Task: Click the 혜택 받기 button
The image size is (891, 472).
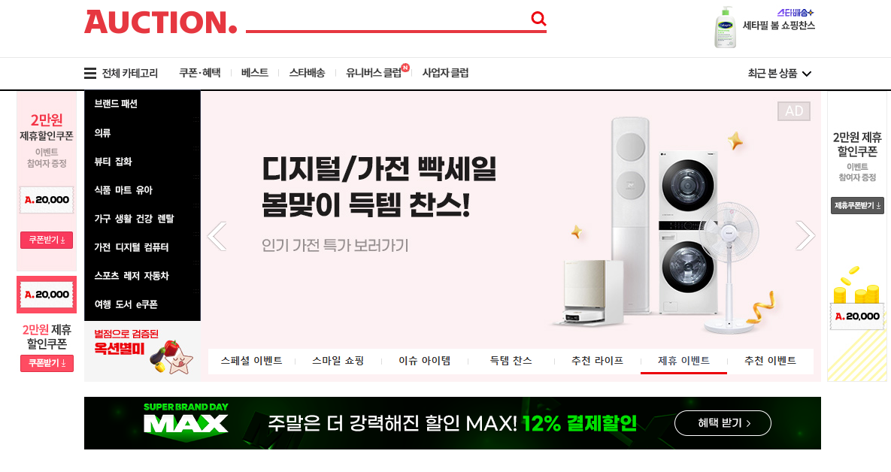Action: 723,423
